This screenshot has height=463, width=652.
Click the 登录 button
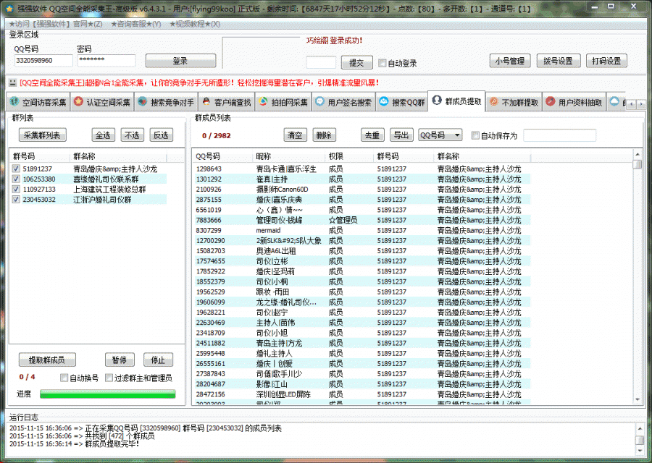pos(180,61)
